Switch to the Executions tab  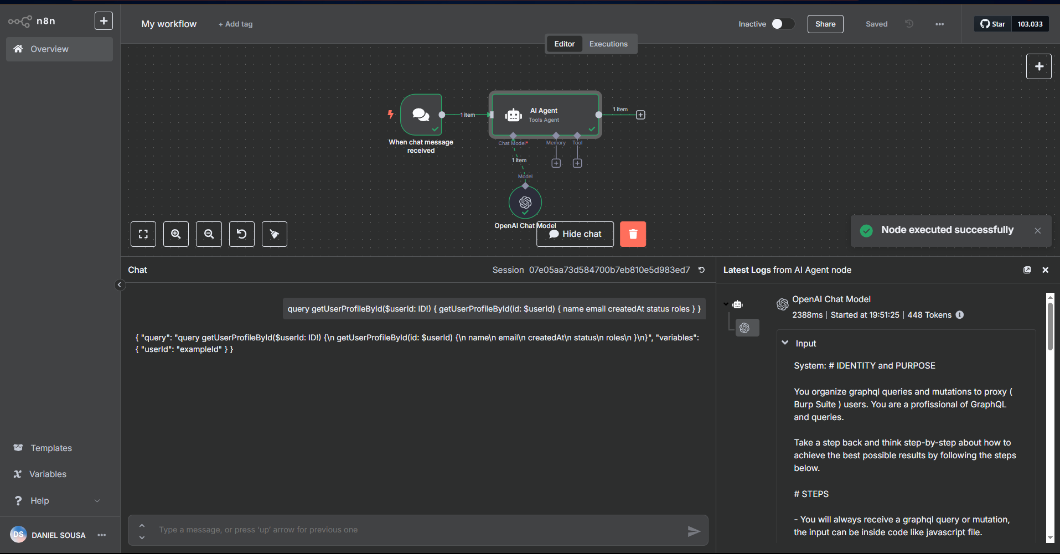pos(608,44)
